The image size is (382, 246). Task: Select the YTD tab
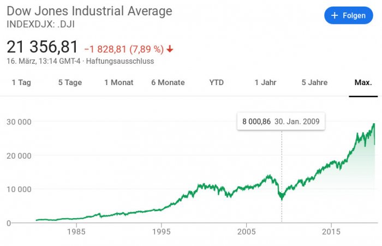[x=217, y=82]
